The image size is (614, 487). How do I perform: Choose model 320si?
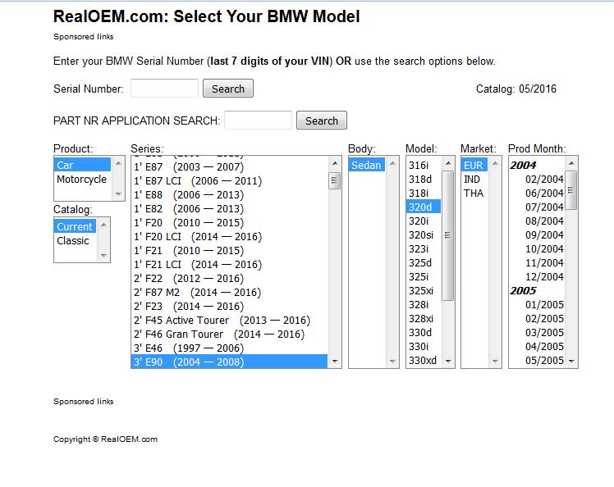click(x=424, y=235)
